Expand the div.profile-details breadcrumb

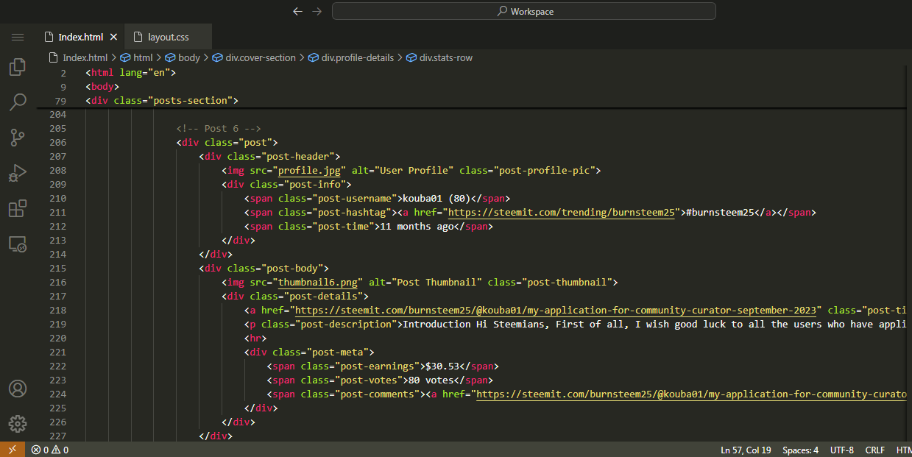[x=357, y=57]
